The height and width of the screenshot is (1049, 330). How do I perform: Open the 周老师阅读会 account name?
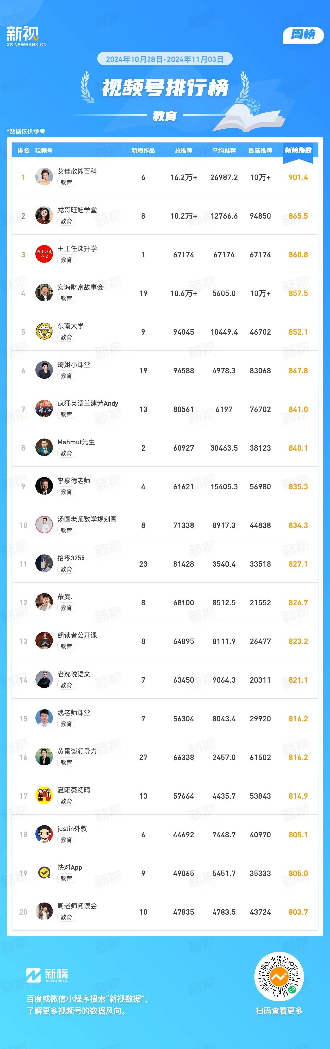(77, 906)
